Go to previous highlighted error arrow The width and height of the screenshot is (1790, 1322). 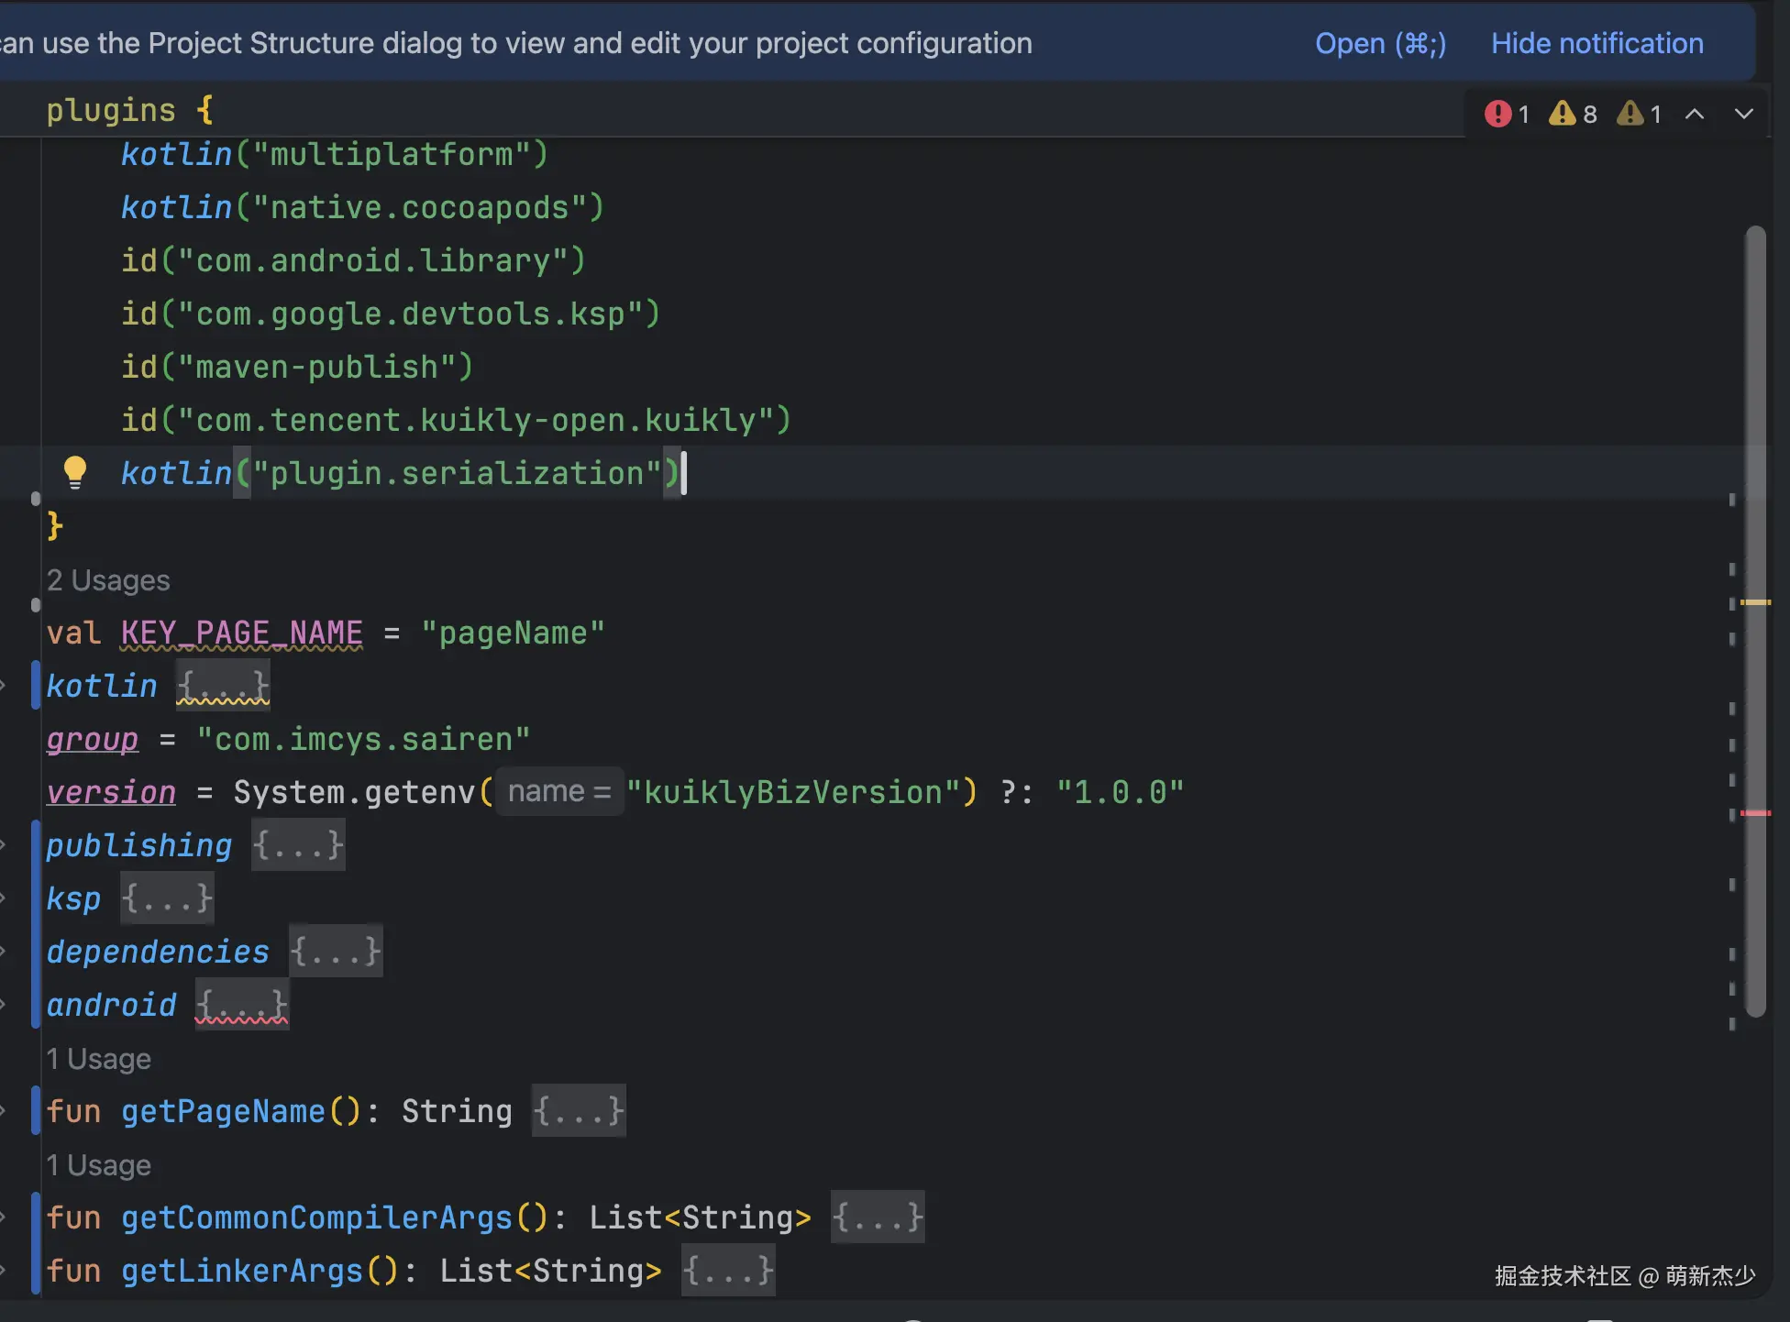pos(1695,114)
